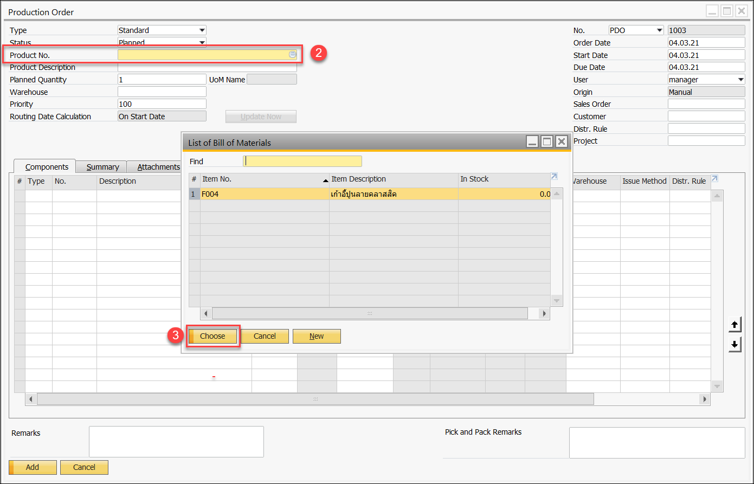Click the Order Date field
The height and width of the screenshot is (484, 754).
(x=706, y=42)
